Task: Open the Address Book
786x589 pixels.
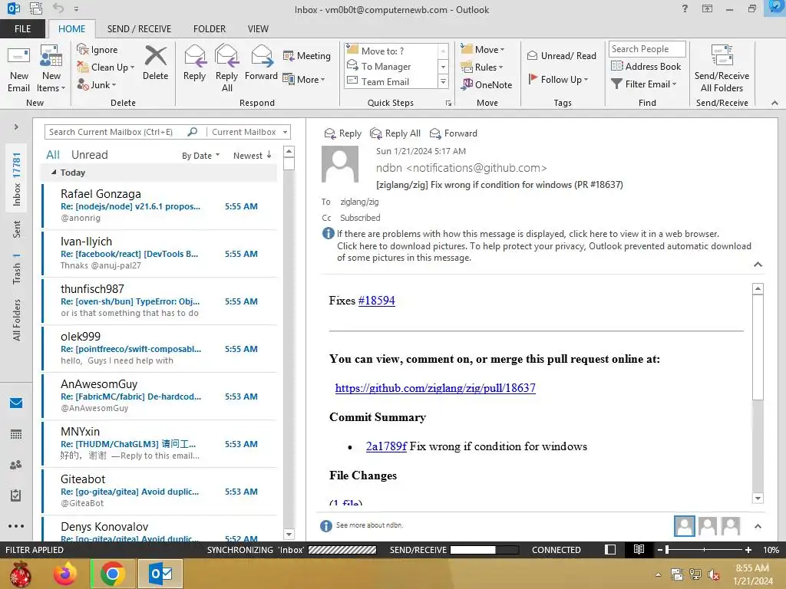Action: tap(646, 66)
